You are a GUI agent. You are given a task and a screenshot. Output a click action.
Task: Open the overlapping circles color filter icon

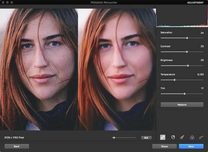[x=192, y=138]
